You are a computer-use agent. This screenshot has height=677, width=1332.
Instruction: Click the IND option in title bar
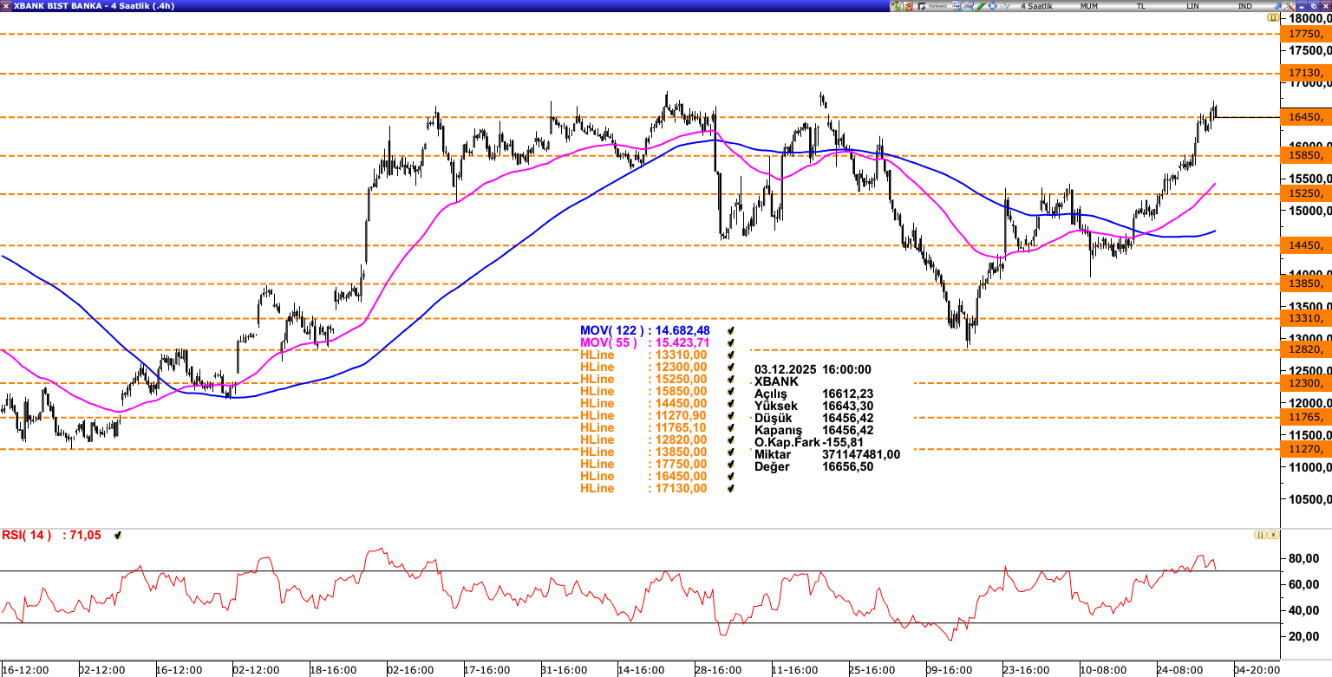point(1245,6)
